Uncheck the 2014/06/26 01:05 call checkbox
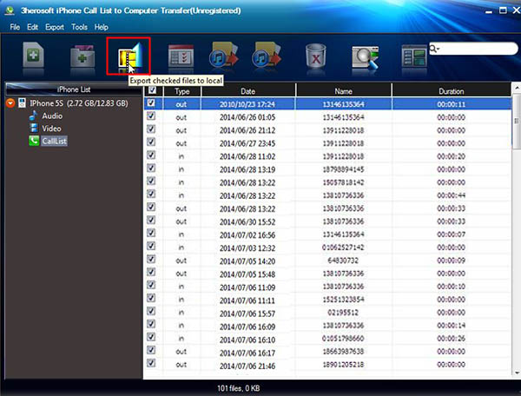Viewport: 521px width, 396px height. 153,116
